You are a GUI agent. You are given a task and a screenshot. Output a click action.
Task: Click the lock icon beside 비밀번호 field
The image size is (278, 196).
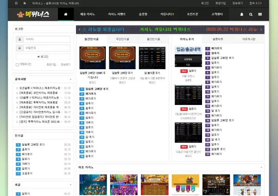(x=19, y=48)
